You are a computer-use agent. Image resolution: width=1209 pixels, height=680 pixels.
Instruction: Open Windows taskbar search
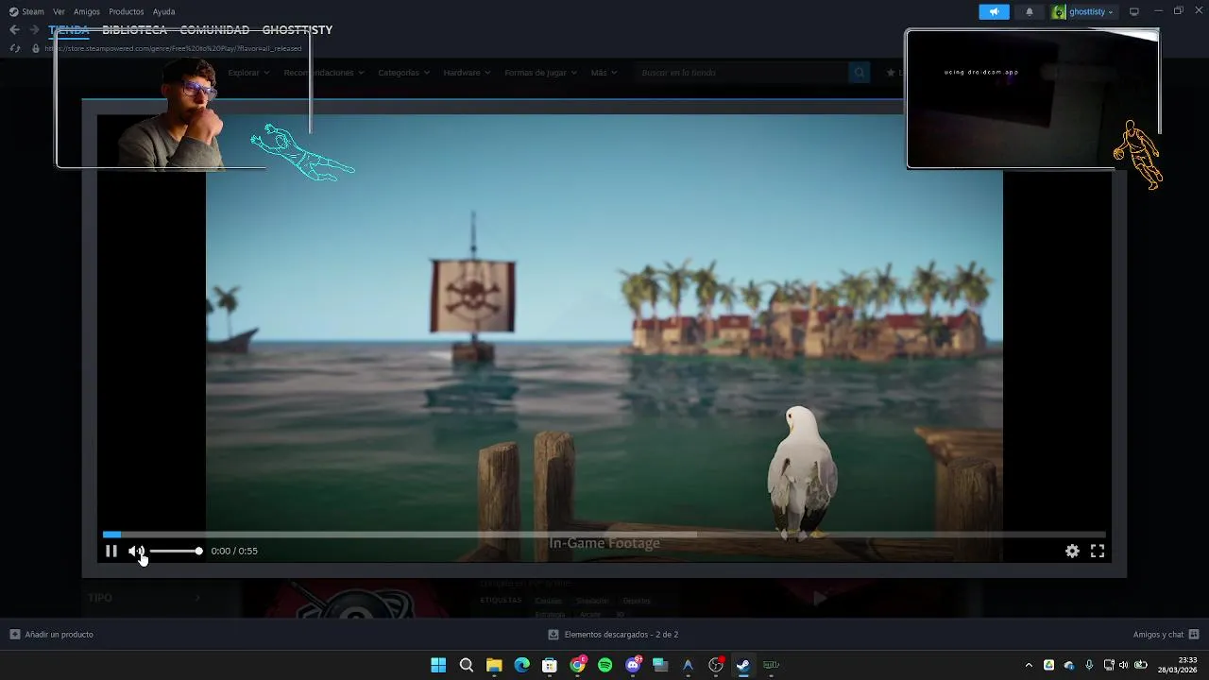[467, 665]
